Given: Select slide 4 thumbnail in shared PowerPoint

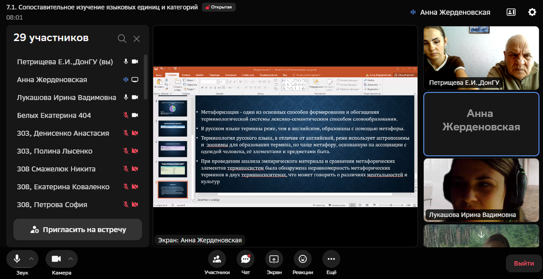Looking at the screenshot, I should click(x=172, y=108).
